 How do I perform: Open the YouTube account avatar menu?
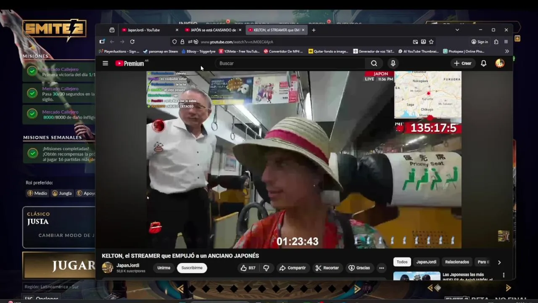pos(500,63)
